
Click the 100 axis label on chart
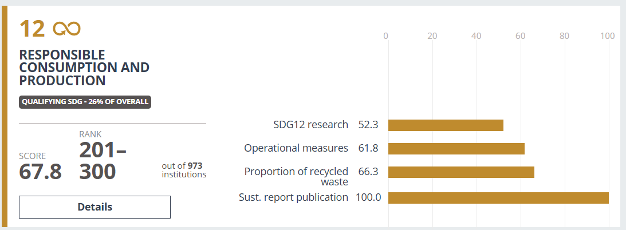coord(607,36)
